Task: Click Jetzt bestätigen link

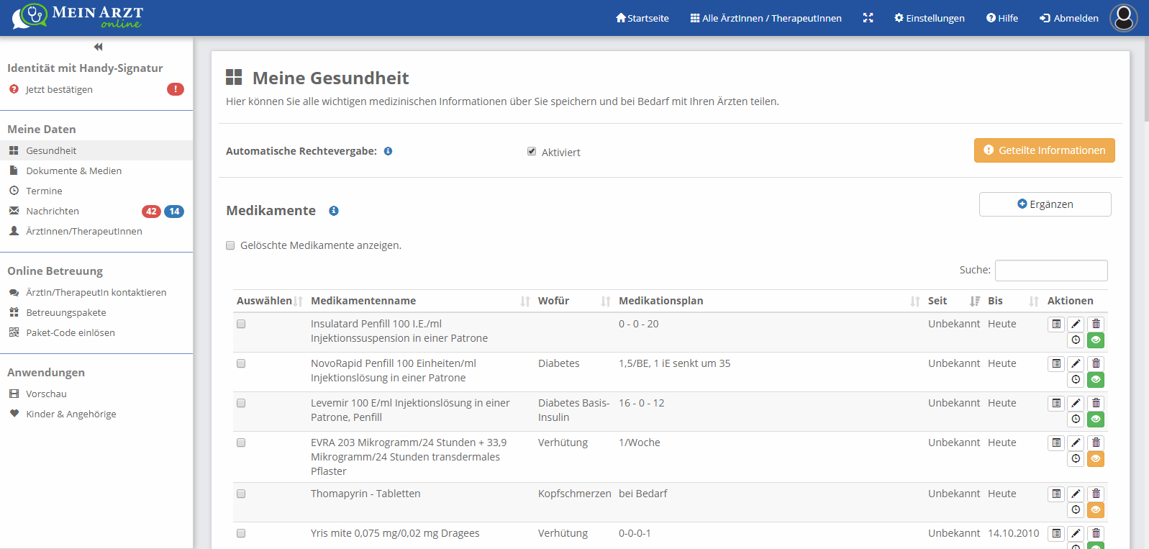Action: click(59, 89)
